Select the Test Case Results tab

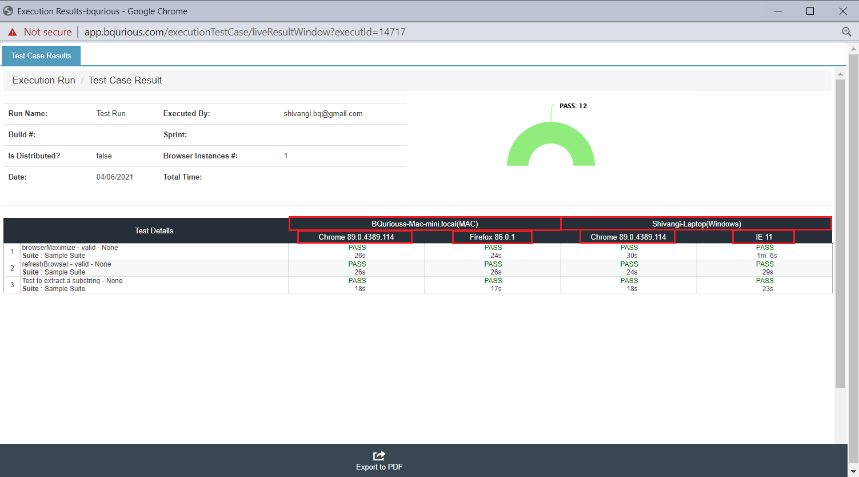click(x=41, y=55)
